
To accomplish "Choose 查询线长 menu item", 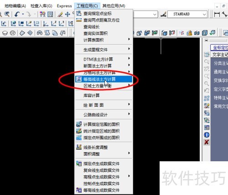I will click(x=104, y=27).
